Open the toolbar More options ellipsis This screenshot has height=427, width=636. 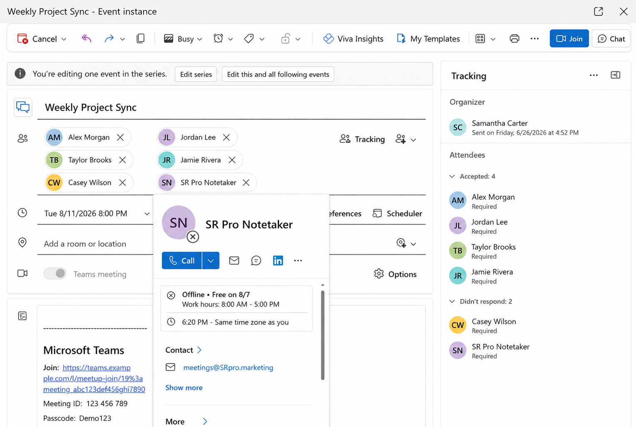[535, 39]
